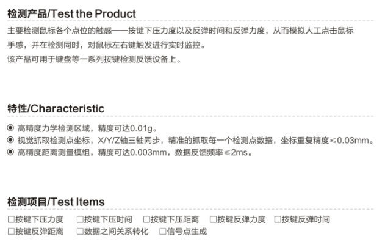
Task: Click the 数据反馈频率≤2ms text
Action: coord(214,152)
